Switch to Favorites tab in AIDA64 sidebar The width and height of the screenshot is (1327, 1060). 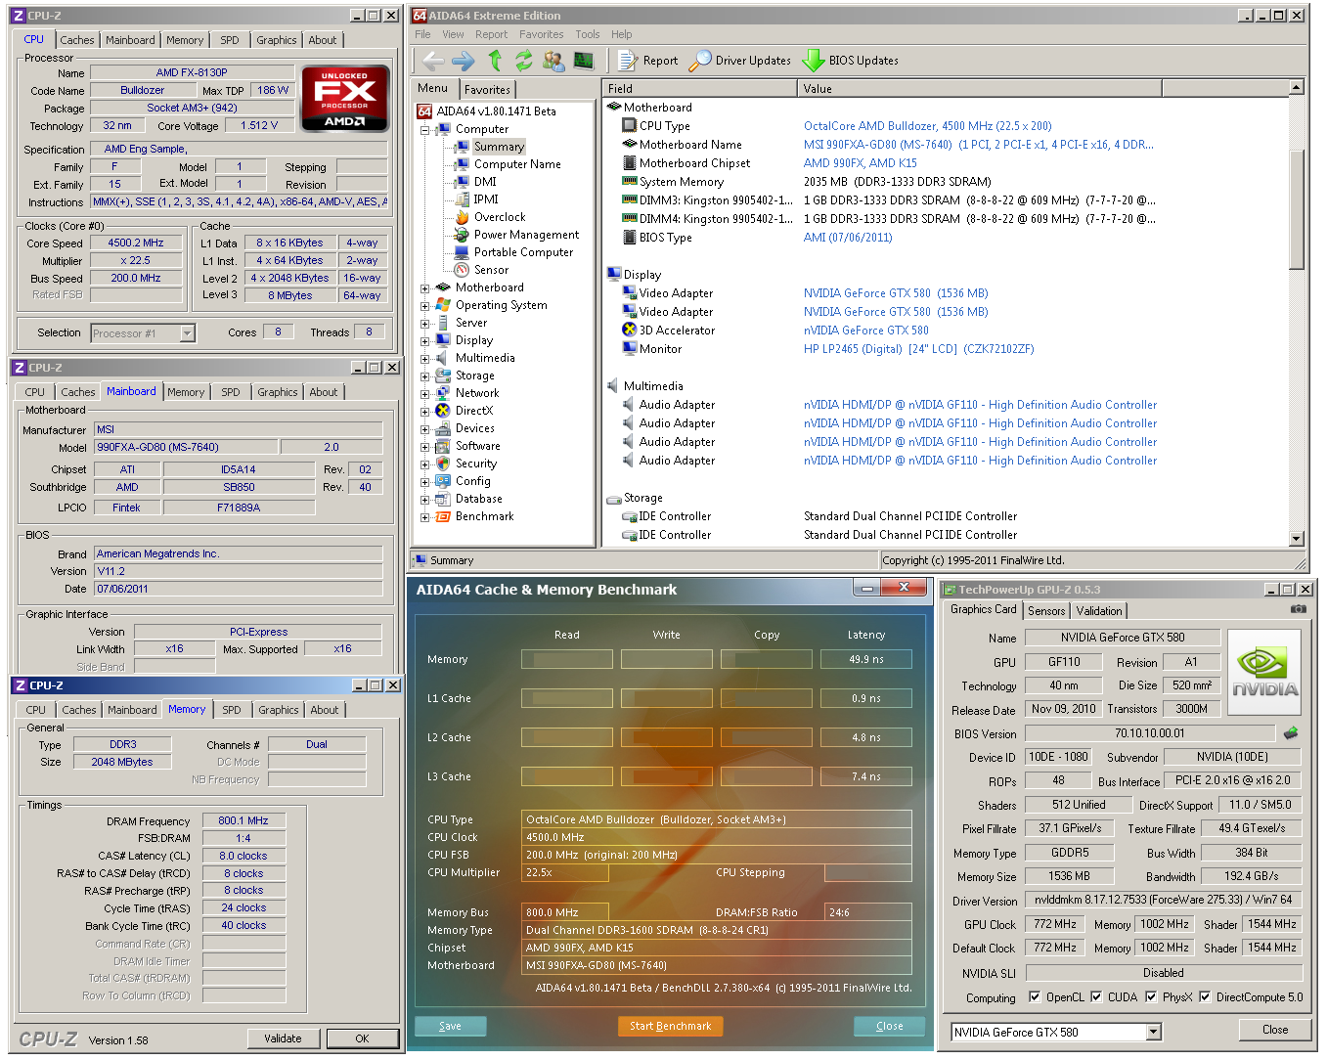(487, 90)
